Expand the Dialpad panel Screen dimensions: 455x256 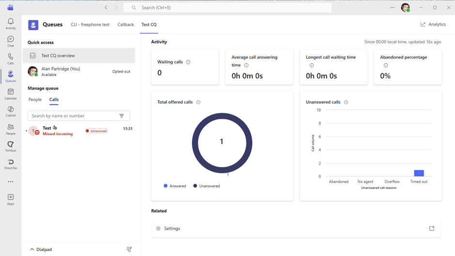tap(41, 250)
